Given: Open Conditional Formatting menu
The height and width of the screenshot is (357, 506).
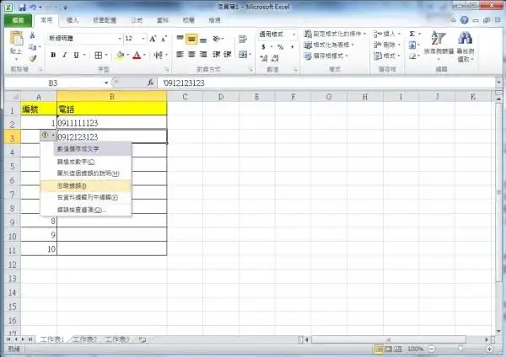Looking at the screenshot, I should [335, 34].
